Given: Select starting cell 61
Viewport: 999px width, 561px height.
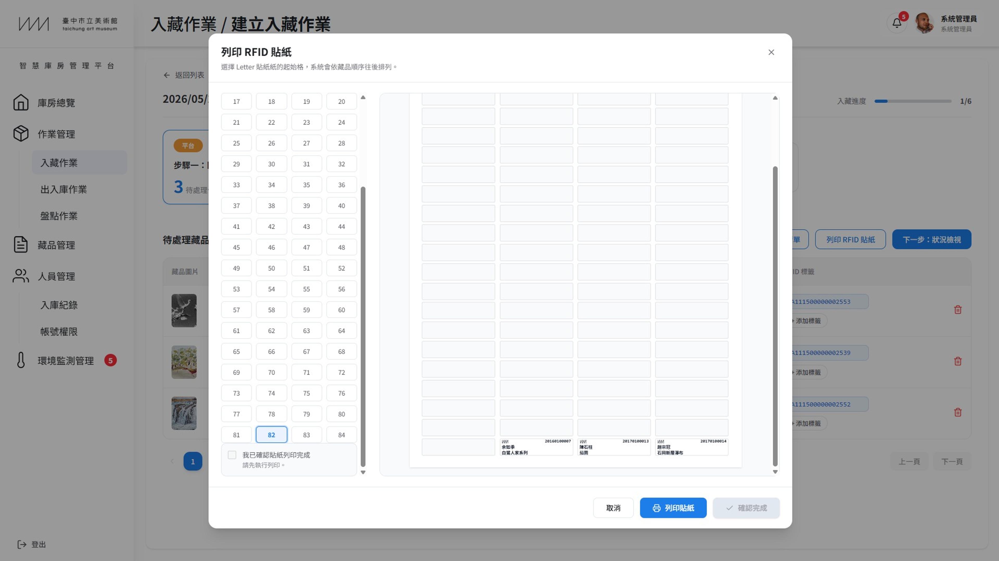Looking at the screenshot, I should [x=236, y=331].
